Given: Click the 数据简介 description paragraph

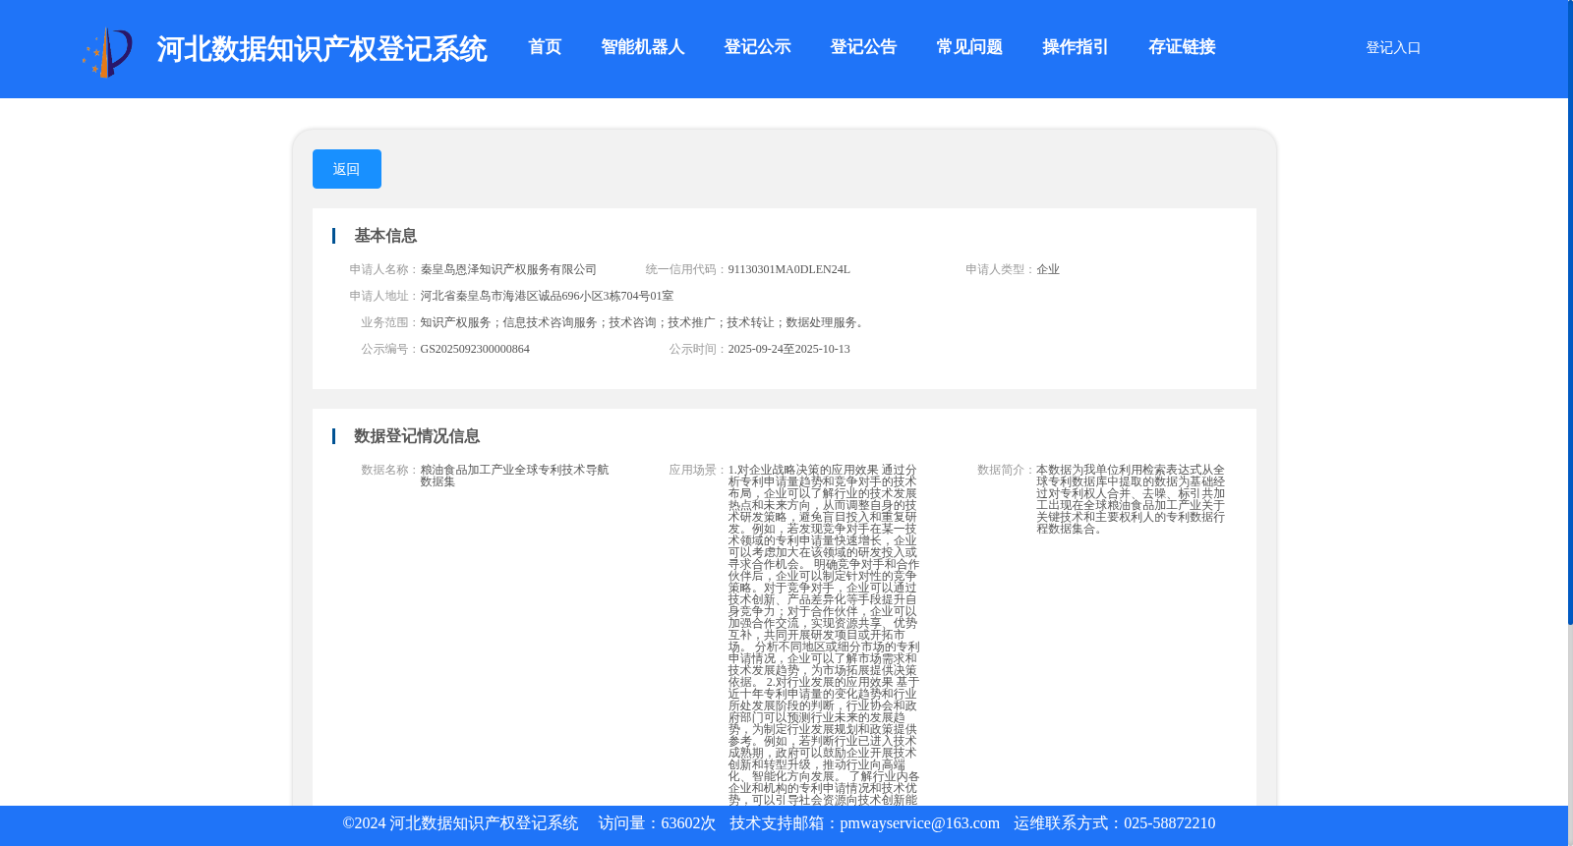Looking at the screenshot, I should click(x=1131, y=499).
